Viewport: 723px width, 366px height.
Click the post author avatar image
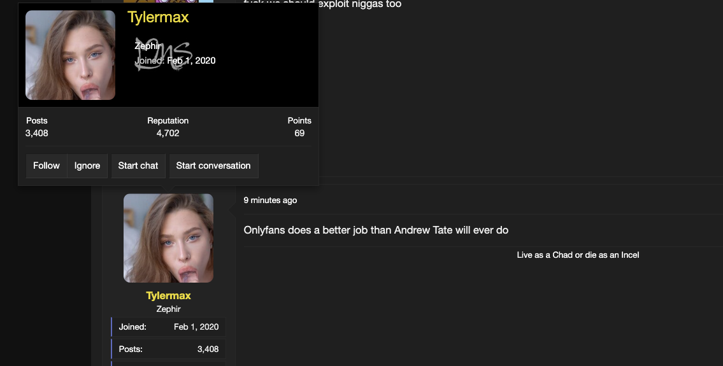(x=168, y=238)
